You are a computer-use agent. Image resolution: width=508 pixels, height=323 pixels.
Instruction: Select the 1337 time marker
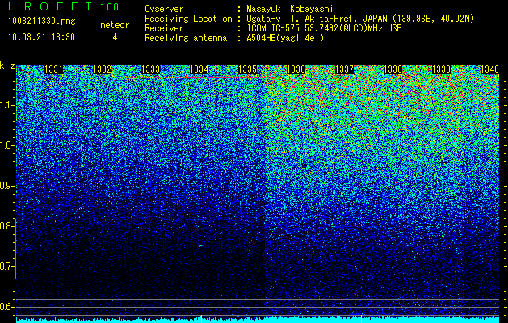344,69
